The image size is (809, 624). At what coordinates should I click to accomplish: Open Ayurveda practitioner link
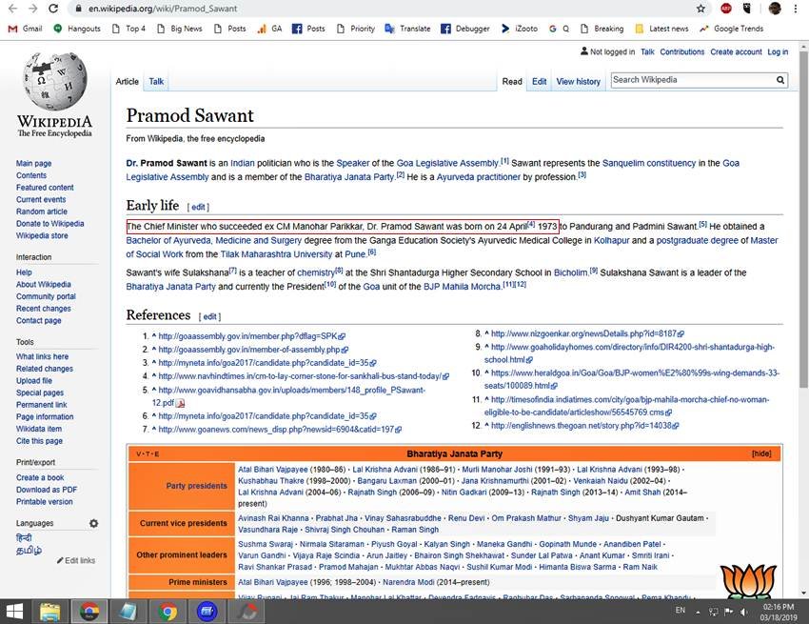point(479,177)
